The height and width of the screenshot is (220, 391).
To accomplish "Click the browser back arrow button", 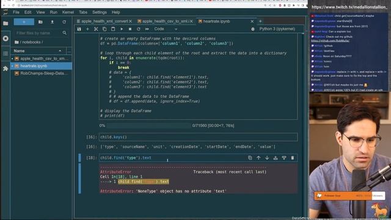I will coord(4,5).
